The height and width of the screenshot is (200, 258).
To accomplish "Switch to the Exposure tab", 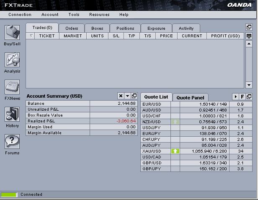I will coord(156,29).
